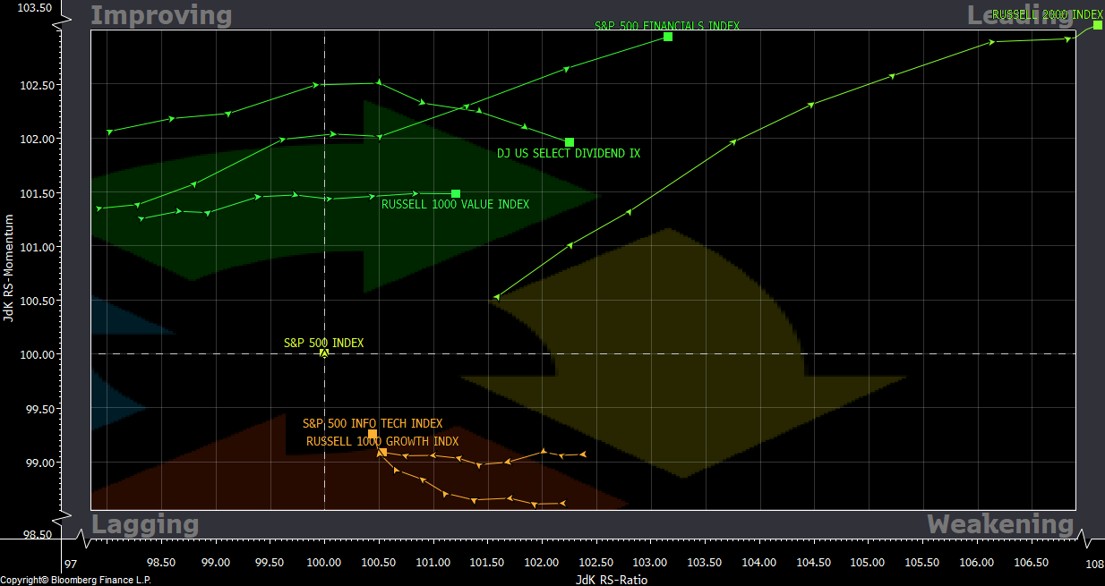Click the 98.50 tick on the RS-Ratio axis
Screen dimensions: 1105x586
161,564
